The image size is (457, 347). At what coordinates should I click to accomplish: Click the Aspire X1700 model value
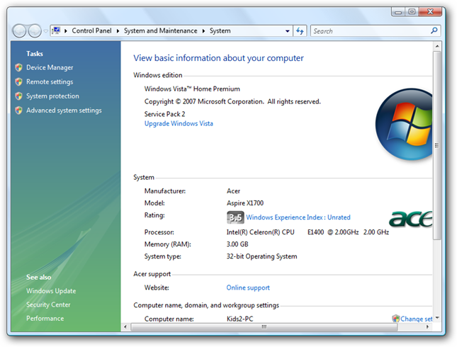pos(245,203)
